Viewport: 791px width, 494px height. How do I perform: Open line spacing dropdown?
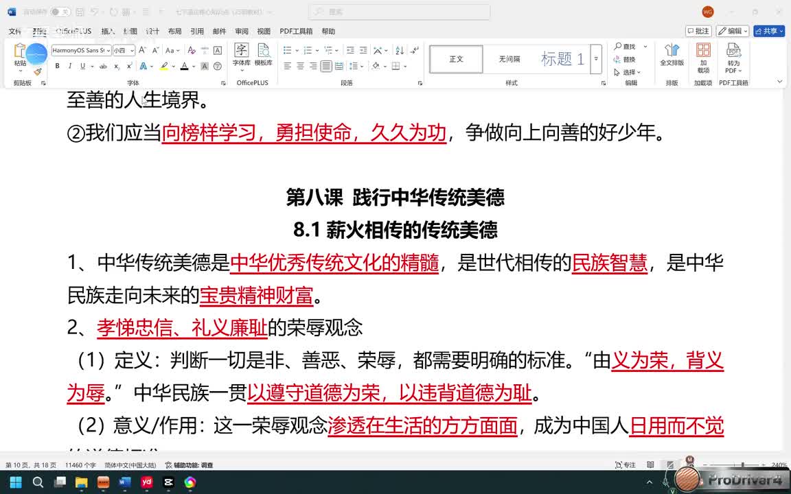pyautogui.click(x=356, y=66)
